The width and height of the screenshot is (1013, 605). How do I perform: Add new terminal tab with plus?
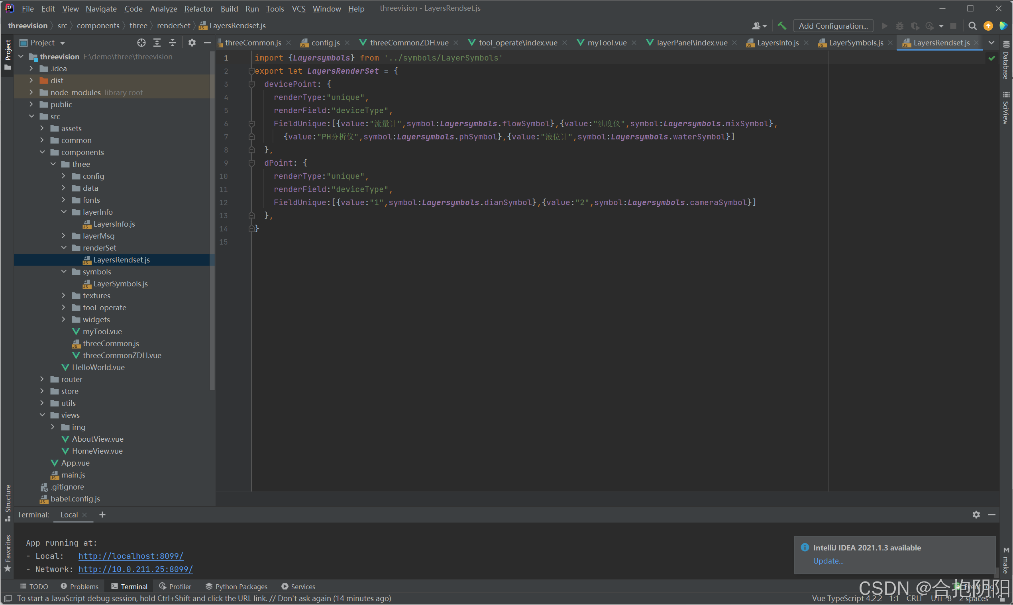[102, 515]
